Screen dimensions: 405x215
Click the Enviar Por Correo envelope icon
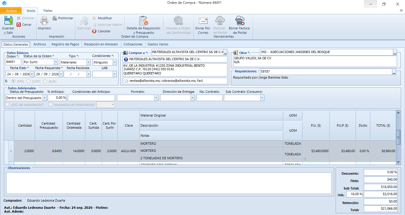pyautogui.click(x=203, y=20)
